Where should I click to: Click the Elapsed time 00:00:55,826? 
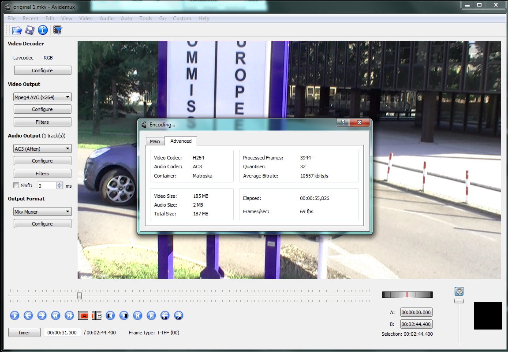coord(314,198)
